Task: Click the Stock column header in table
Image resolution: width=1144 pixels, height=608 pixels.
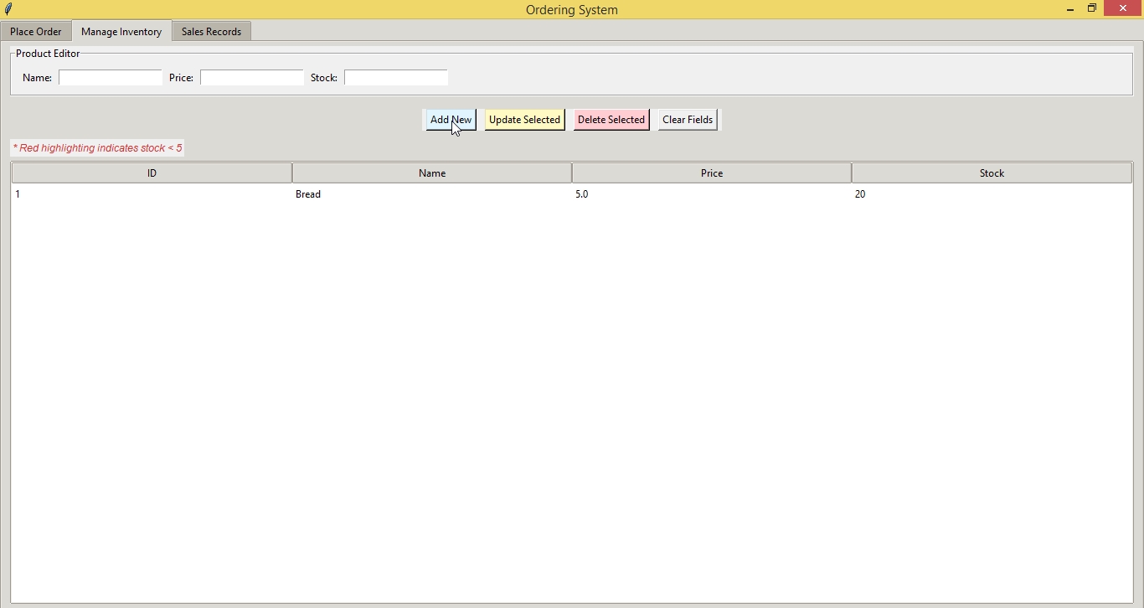Action: [x=992, y=173]
